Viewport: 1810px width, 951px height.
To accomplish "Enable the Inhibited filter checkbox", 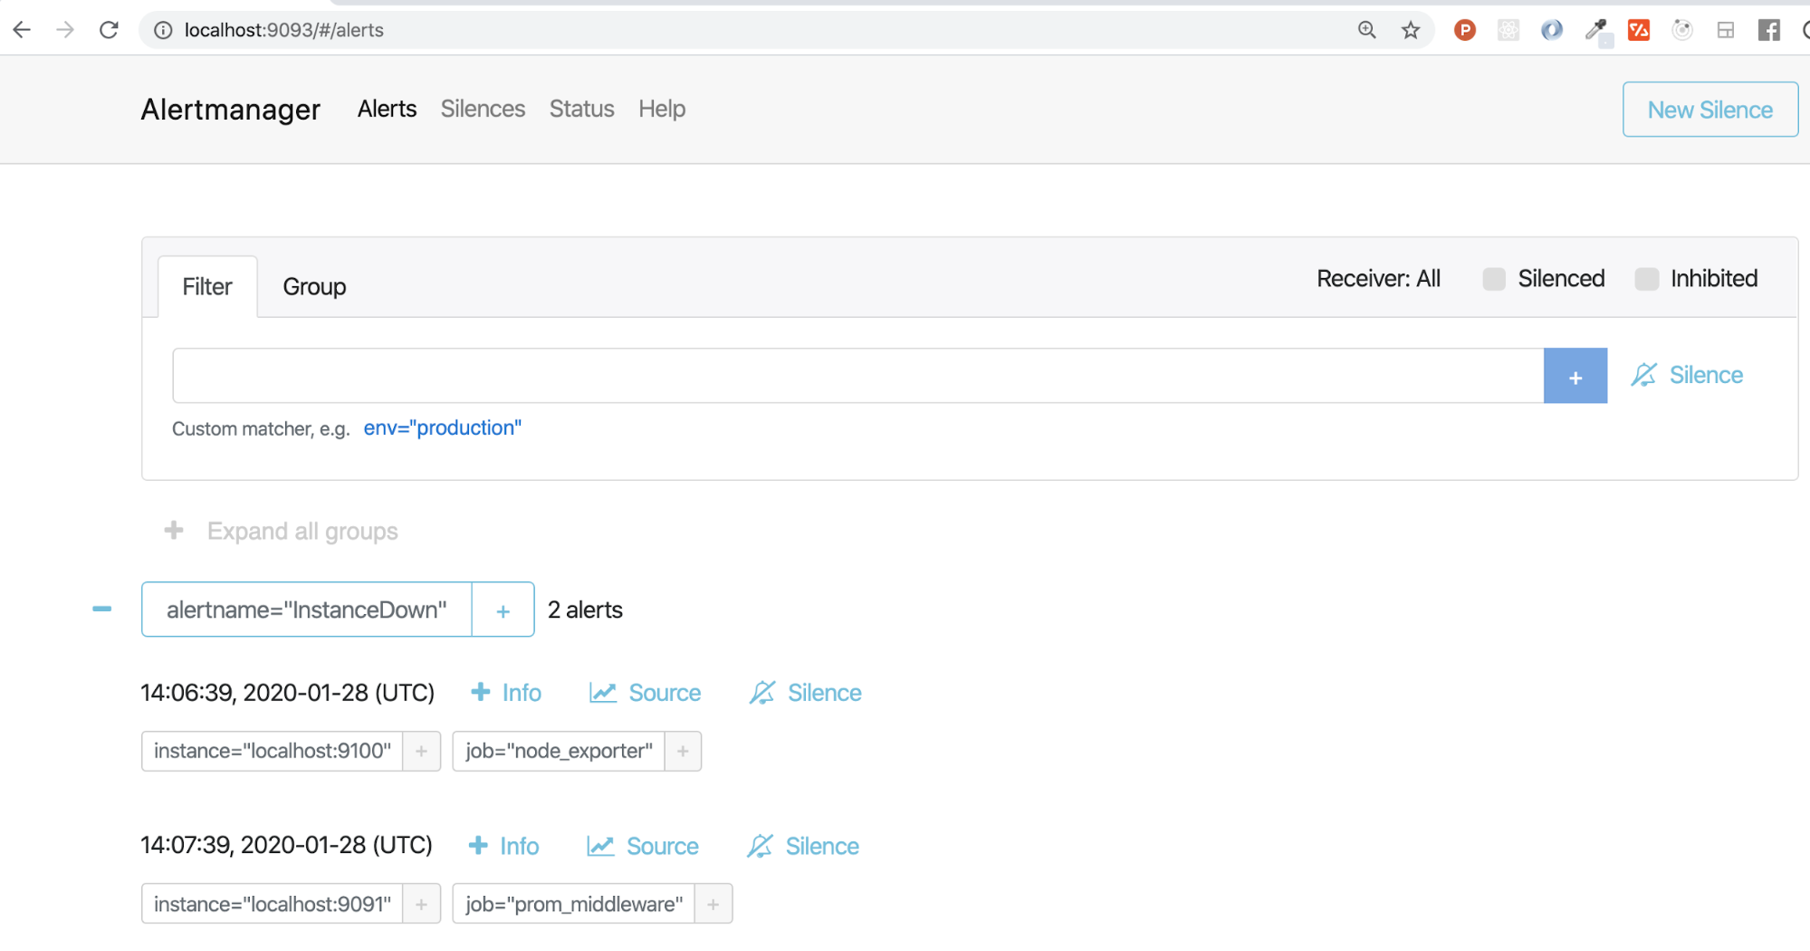I will click(x=1645, y=279).
